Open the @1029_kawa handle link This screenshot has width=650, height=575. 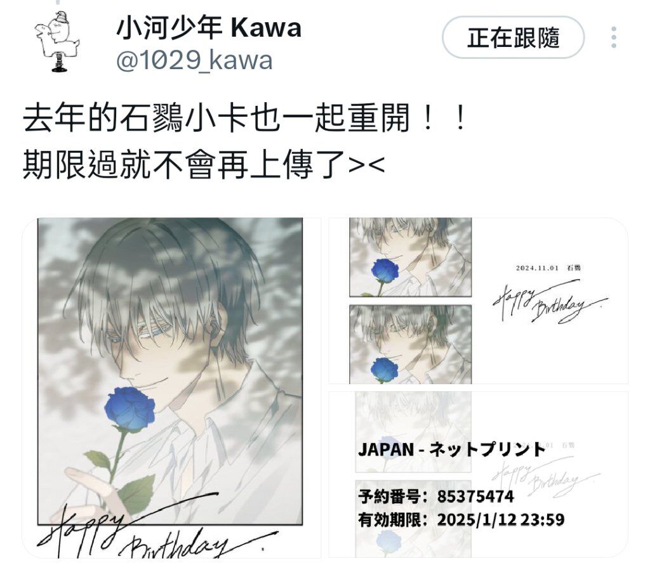point(194,60)
